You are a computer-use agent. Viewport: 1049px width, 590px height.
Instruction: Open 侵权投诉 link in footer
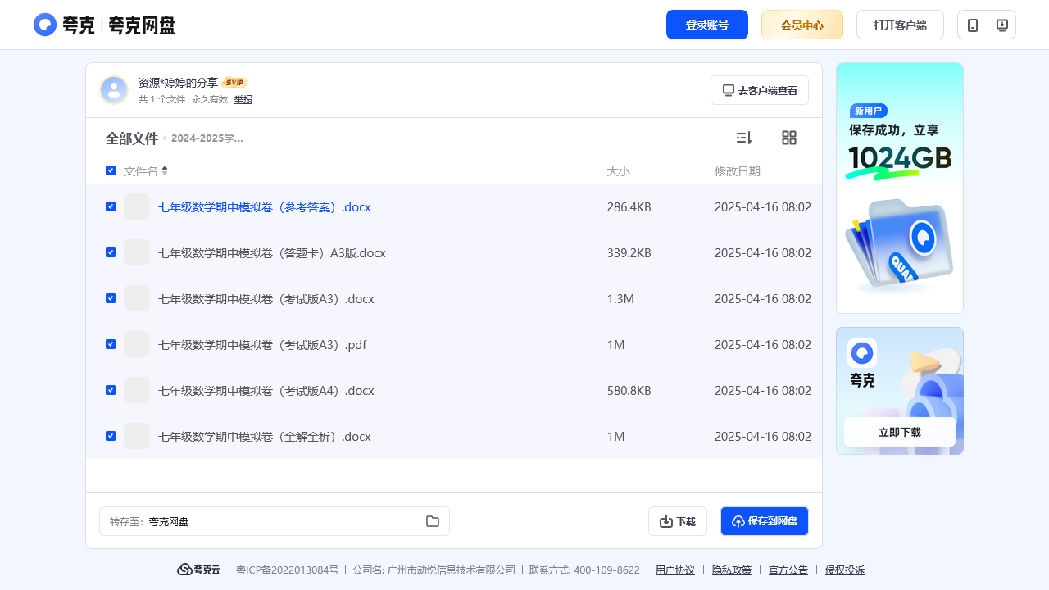coord(845,570)
